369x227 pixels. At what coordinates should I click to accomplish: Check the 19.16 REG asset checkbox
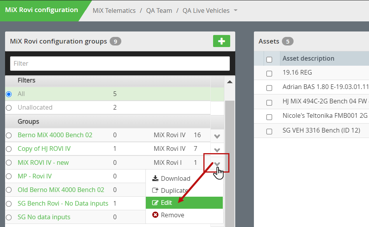269,73
